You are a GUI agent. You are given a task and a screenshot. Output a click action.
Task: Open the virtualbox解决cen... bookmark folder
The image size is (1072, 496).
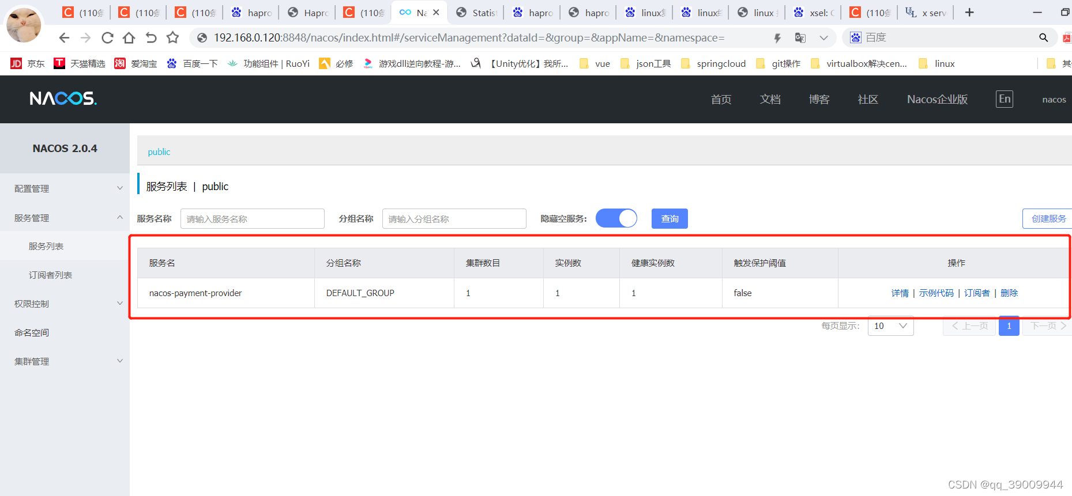click(x=859, y=63)
